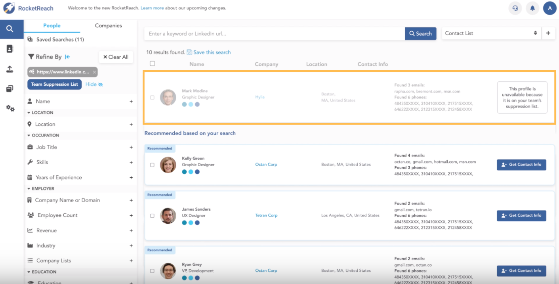Sort by the Company column header
559x284 pixels.
tap(266, 64)
